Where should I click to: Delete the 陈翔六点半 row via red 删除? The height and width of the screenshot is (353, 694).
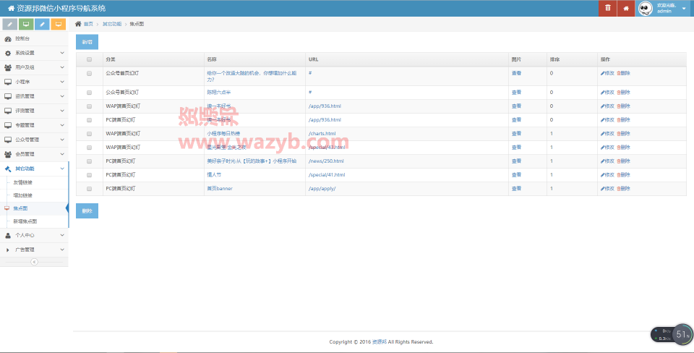623,93
